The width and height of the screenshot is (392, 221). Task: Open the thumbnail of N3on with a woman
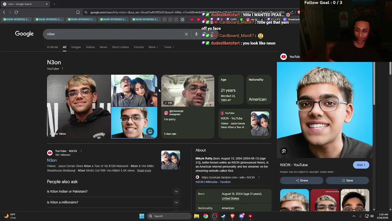pyautogui.click(x=134, y=90)
